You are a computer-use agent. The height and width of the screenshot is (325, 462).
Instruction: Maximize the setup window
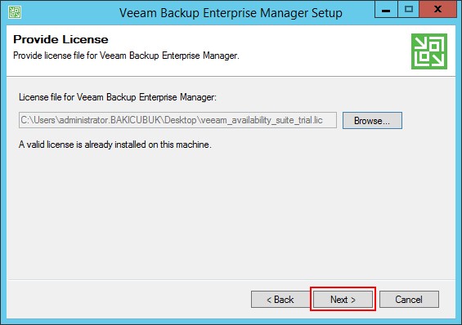408,10
